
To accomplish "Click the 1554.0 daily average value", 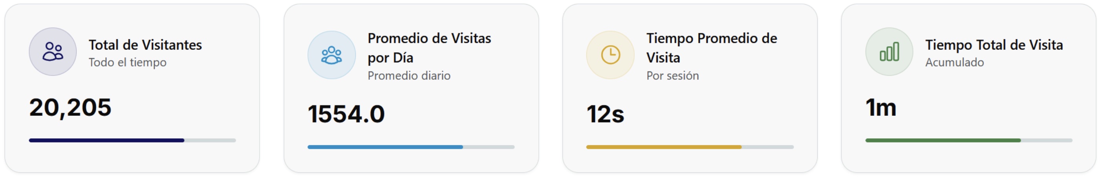I will click(346, 114).
